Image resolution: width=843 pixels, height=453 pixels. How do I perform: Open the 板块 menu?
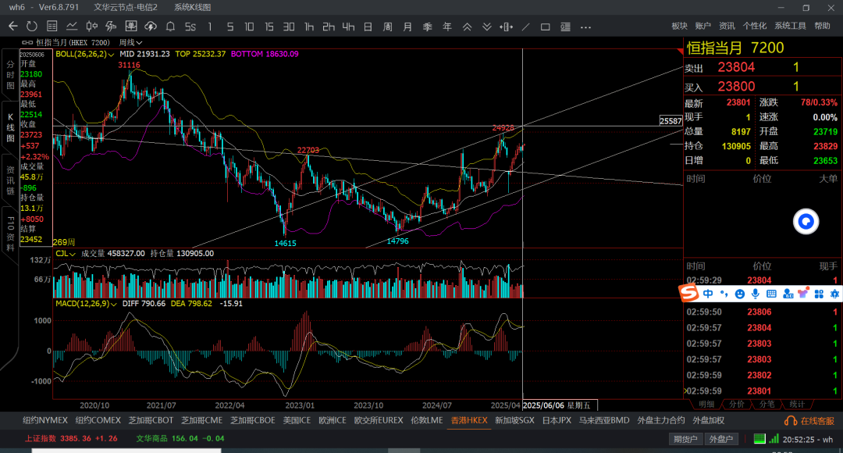point(680,26)
